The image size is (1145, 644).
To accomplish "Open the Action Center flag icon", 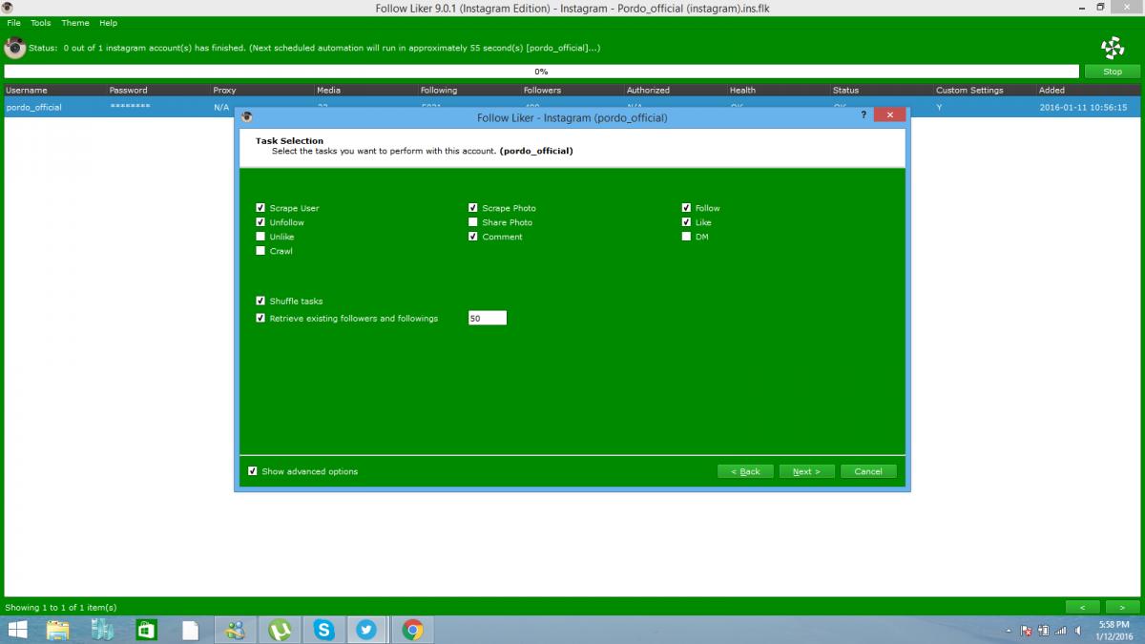I will pyautogui.click(x=1026, y=631).
